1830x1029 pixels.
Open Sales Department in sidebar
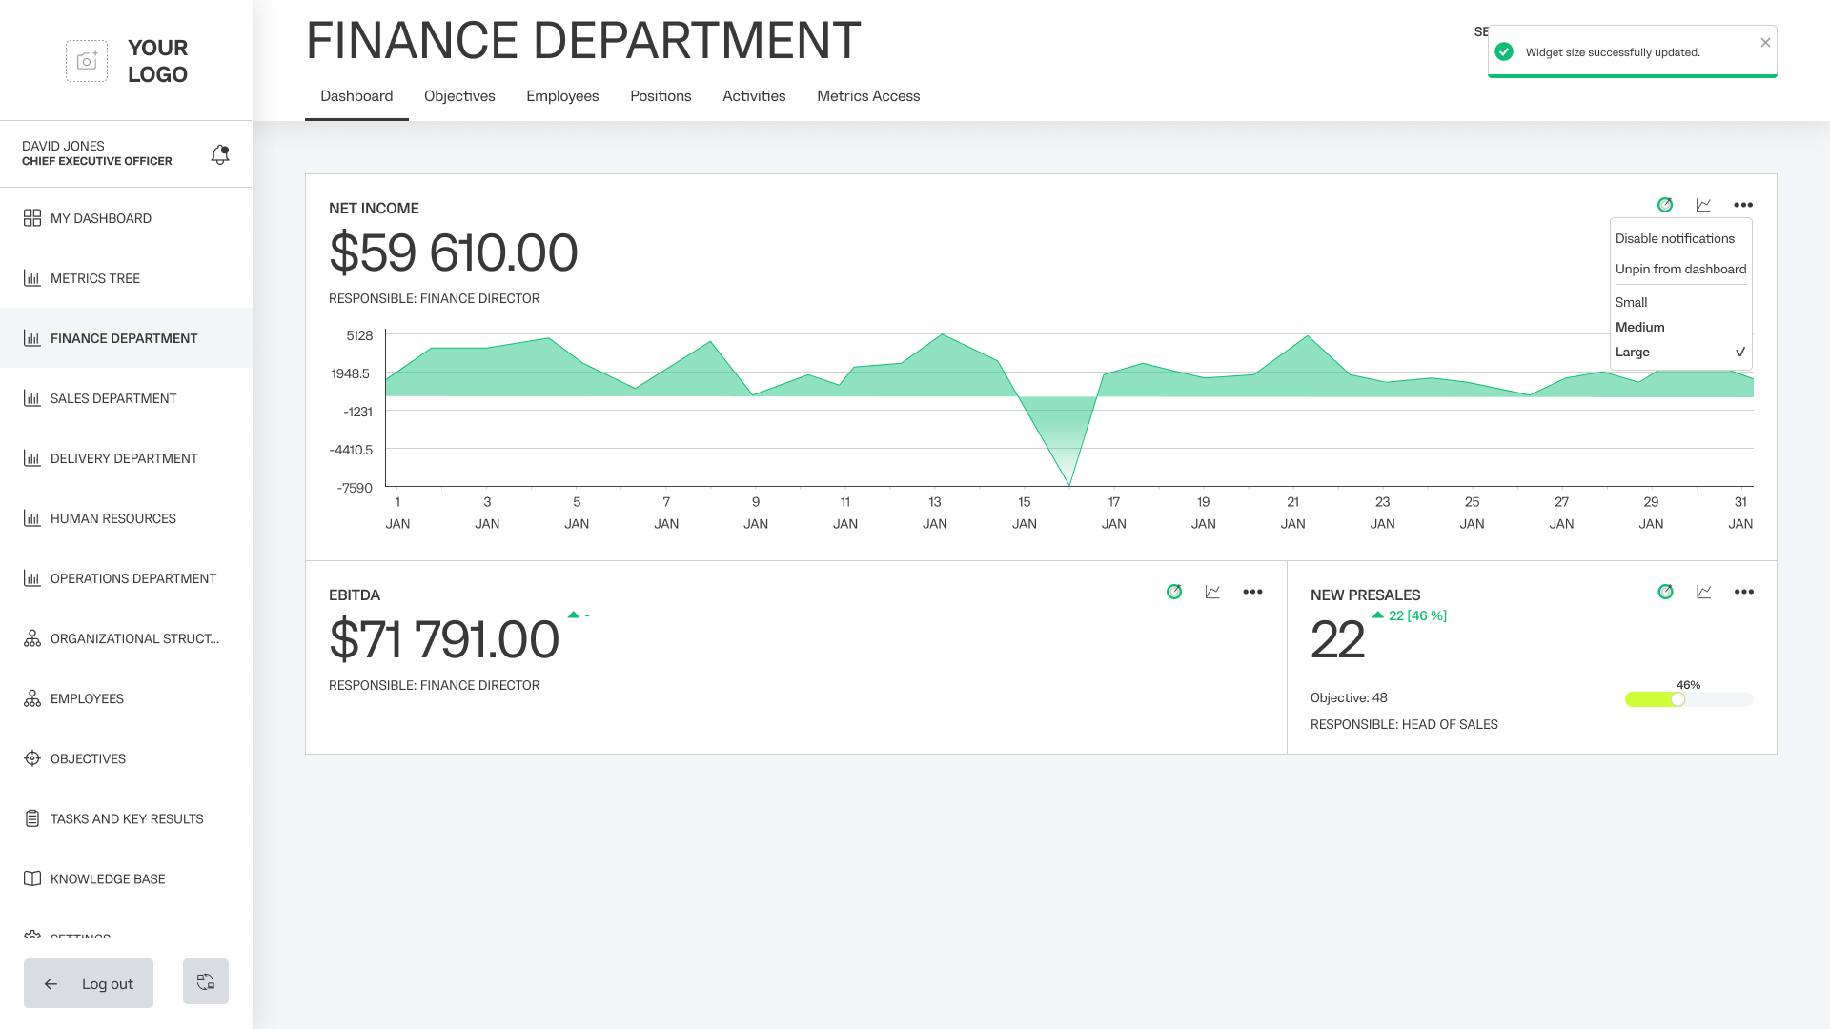113,398
